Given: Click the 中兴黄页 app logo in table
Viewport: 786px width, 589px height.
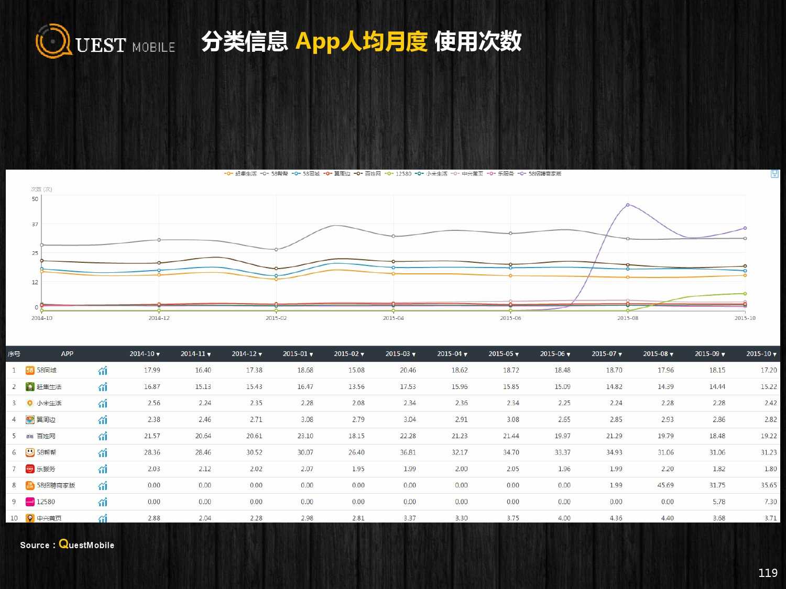Looking at the screenshot, I should coord(30,518).
